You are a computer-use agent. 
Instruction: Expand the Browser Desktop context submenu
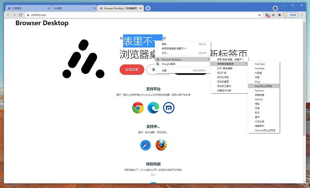183,59
